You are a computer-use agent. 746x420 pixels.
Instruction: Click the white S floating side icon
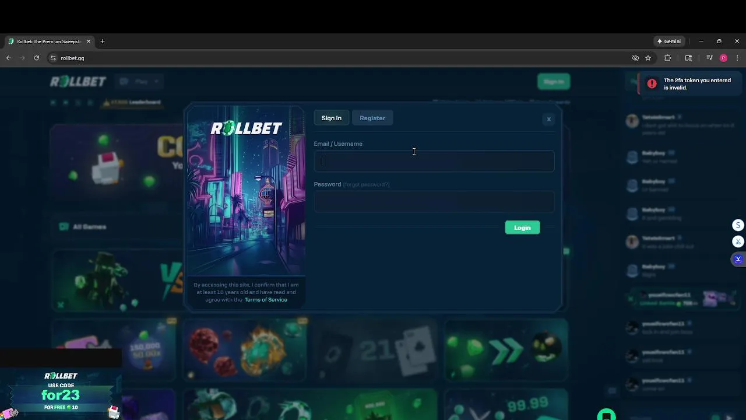[x=738, y=225]
